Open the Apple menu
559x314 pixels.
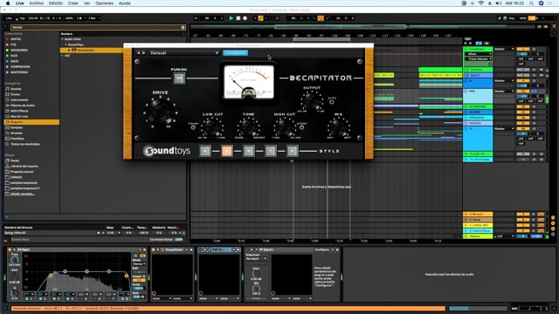point(8,3)
